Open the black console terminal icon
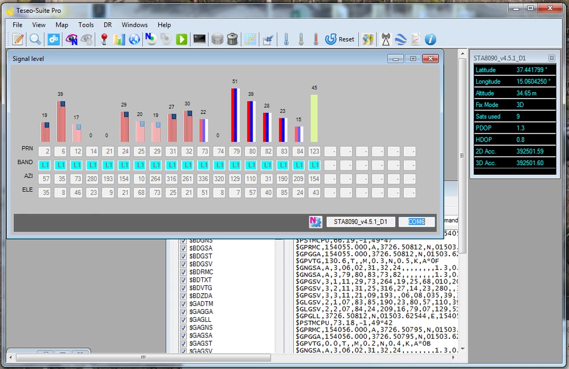 (199, 39)
